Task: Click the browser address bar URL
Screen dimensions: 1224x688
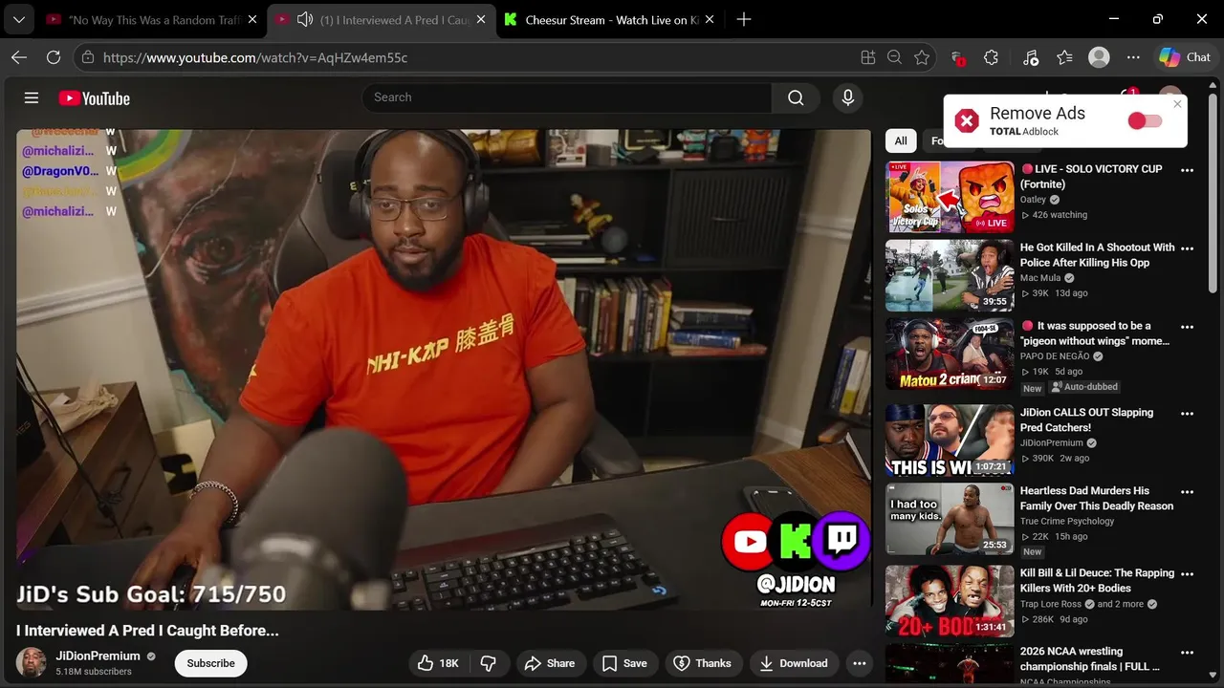Action: [x=255, y=57]
